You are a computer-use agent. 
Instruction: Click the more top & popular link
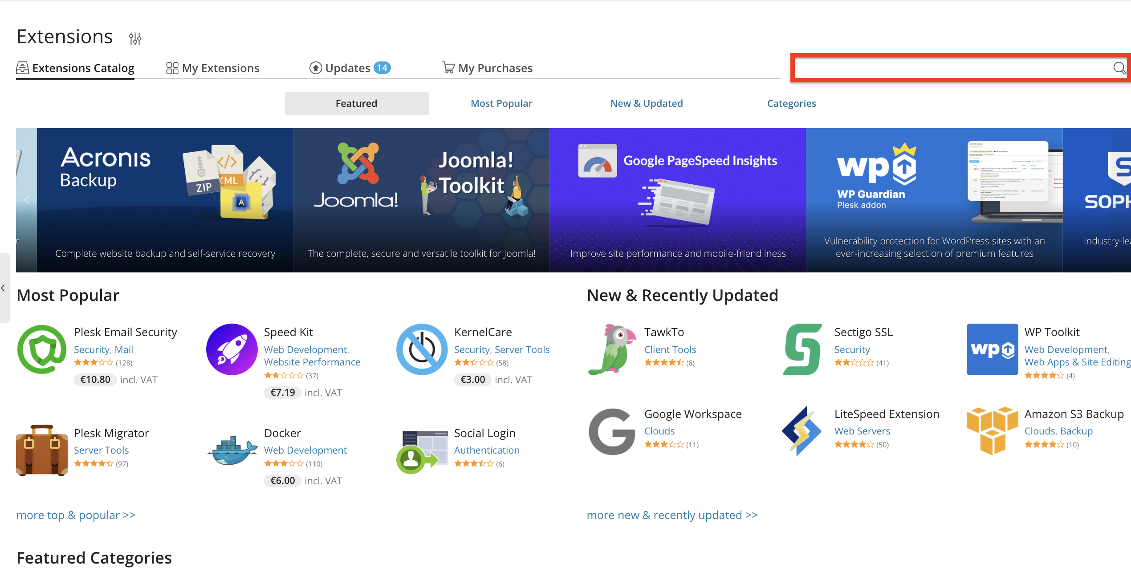click(x=76, y=515)
